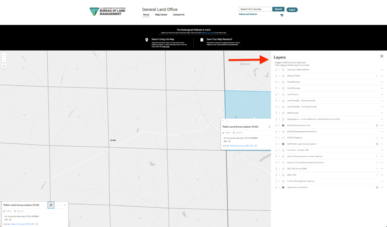Open the Contact Us nav item

pos(179,15)
